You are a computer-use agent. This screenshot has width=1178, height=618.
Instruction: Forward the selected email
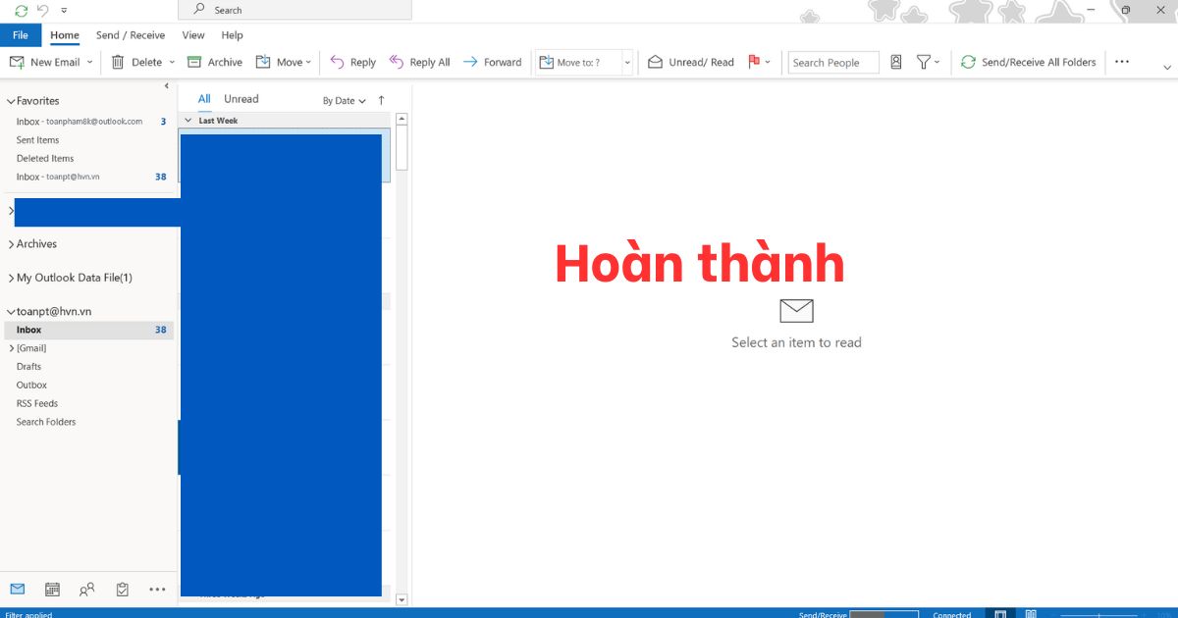492,62
